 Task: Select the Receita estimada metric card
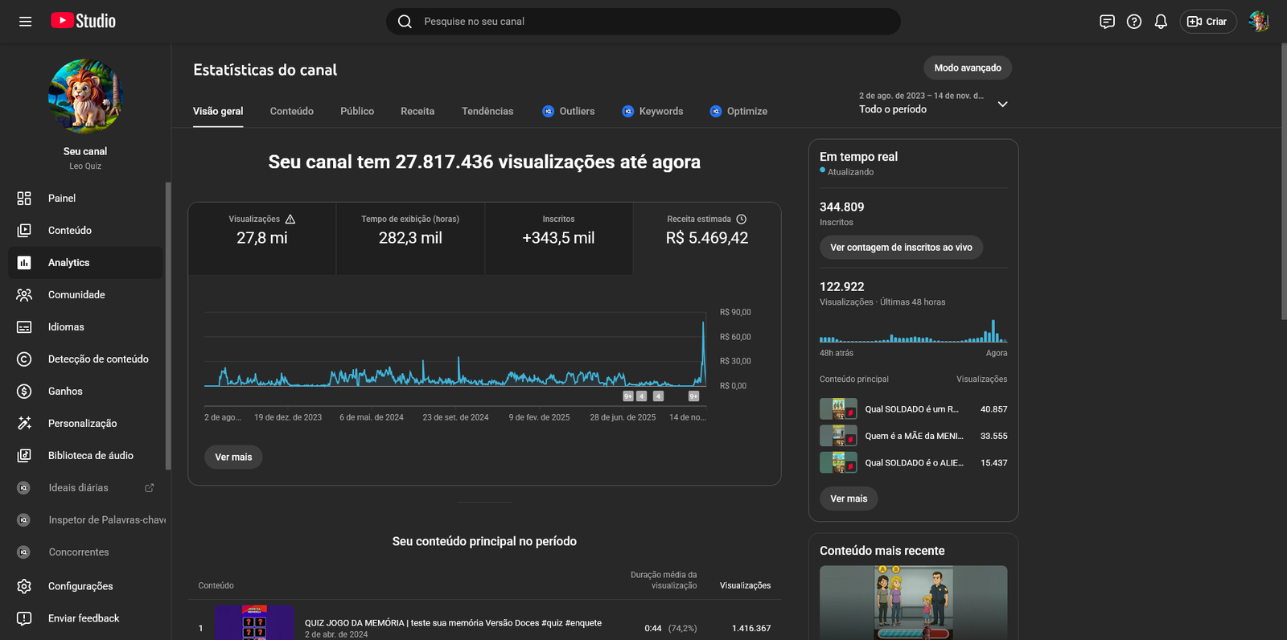coord(706,231)
